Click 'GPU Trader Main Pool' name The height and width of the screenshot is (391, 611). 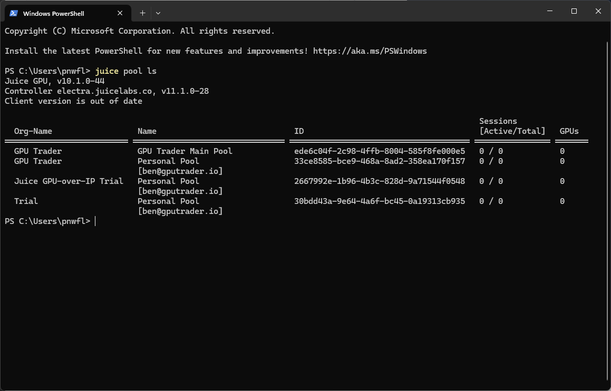pyautogui.click(x=185, y=151)
